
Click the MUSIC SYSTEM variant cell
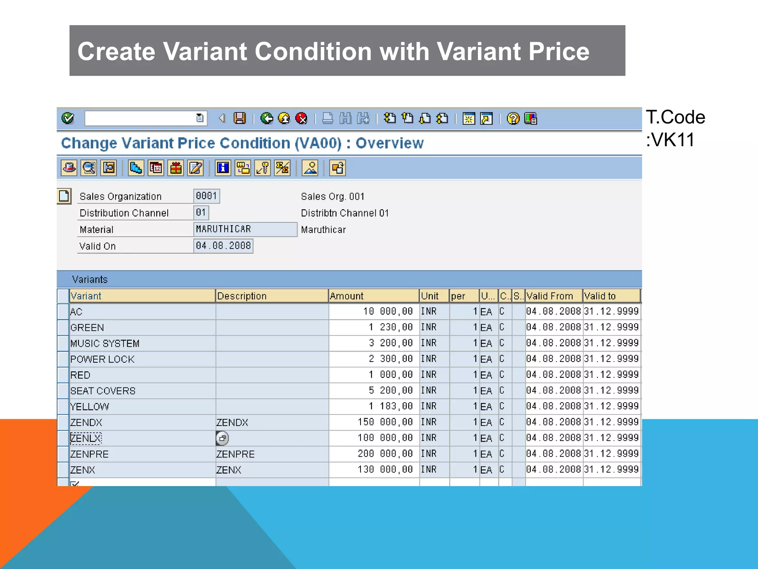point(142,343)
